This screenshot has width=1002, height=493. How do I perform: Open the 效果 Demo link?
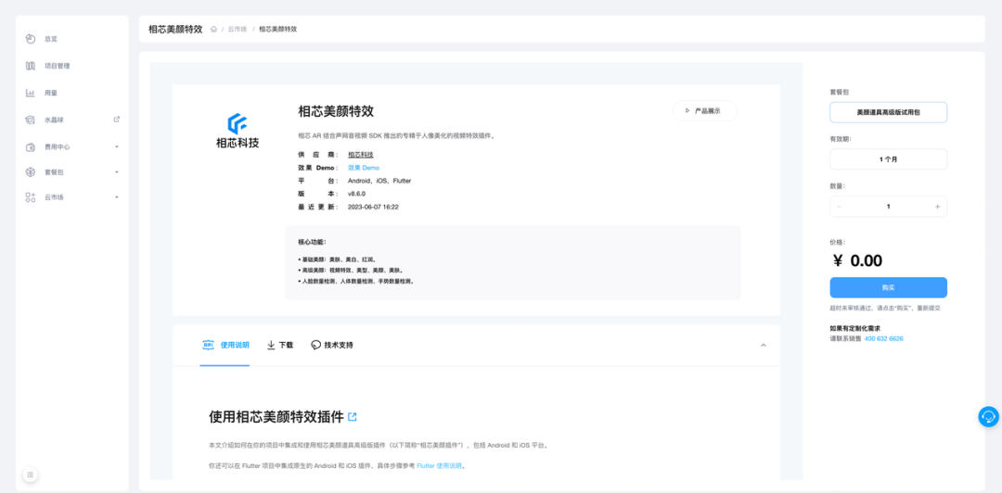coord(363,168)
